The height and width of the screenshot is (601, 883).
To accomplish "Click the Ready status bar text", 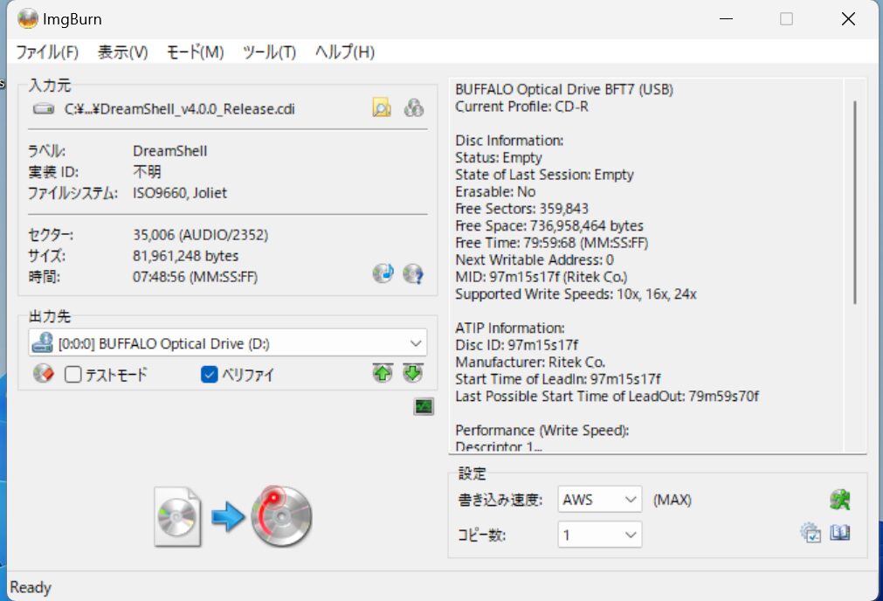I will pos(31,588).
